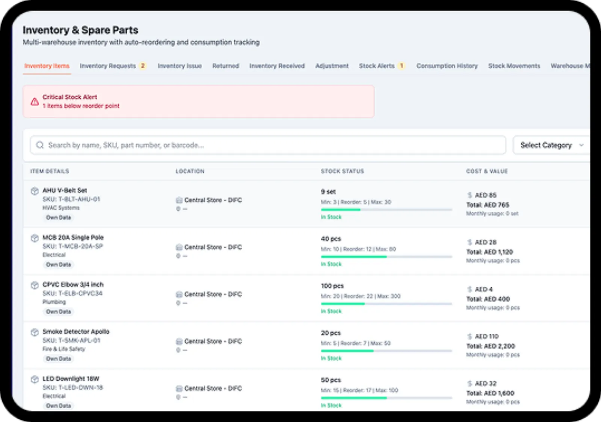
Task: Click the LOCATION column header
Action: click(x=190, y=171)
